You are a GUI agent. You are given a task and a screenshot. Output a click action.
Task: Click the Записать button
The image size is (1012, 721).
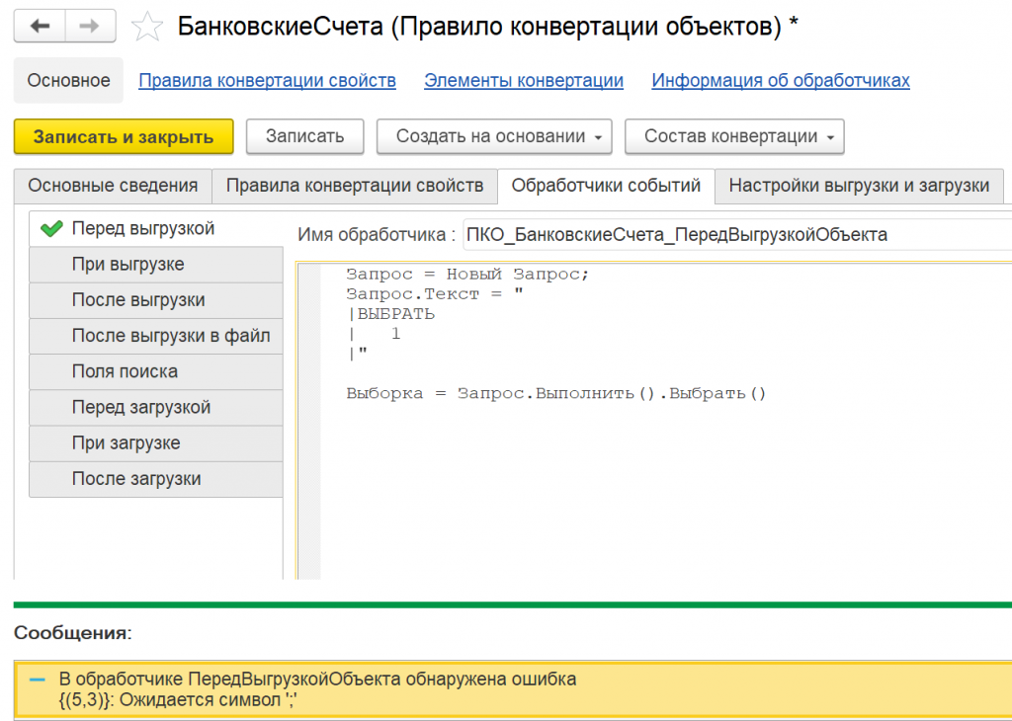coord(304,136)
